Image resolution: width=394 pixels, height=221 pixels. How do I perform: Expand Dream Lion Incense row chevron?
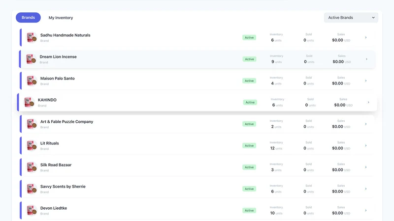[366, 59]
